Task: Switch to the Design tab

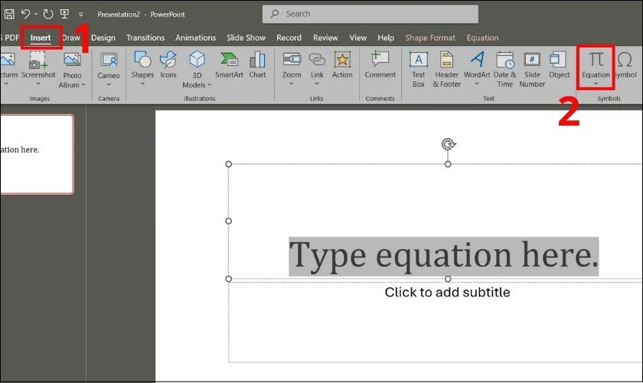Action: pyautogui.click(x=103, y=38)
